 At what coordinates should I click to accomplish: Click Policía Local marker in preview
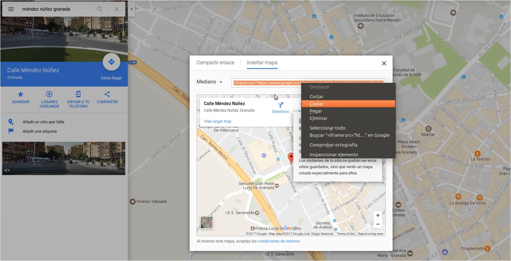(x=252, y=228)
